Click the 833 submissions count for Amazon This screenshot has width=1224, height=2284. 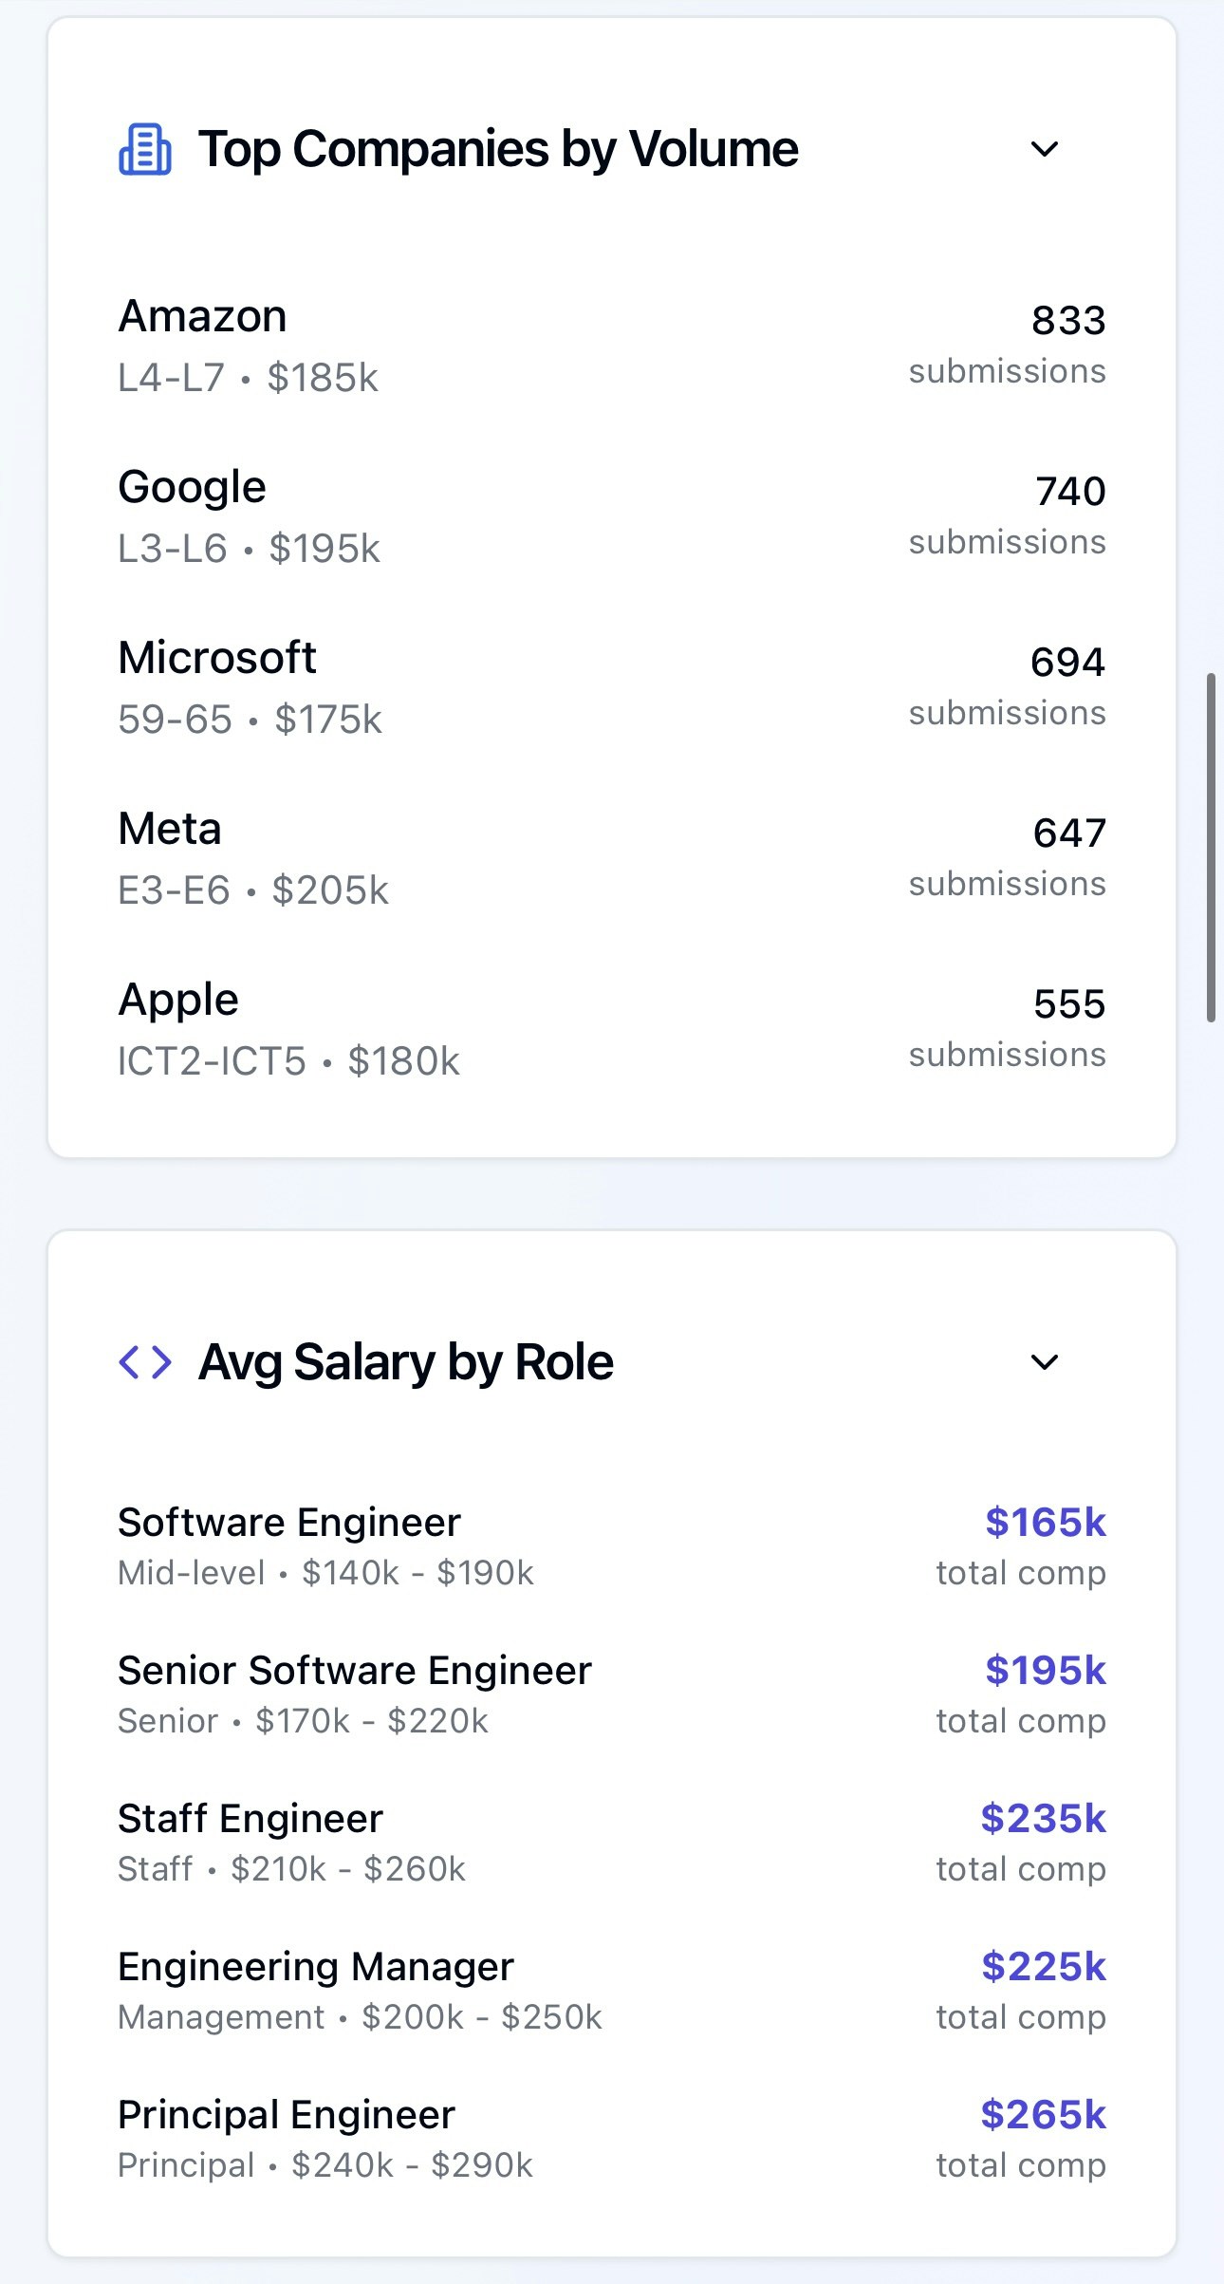1008,345
